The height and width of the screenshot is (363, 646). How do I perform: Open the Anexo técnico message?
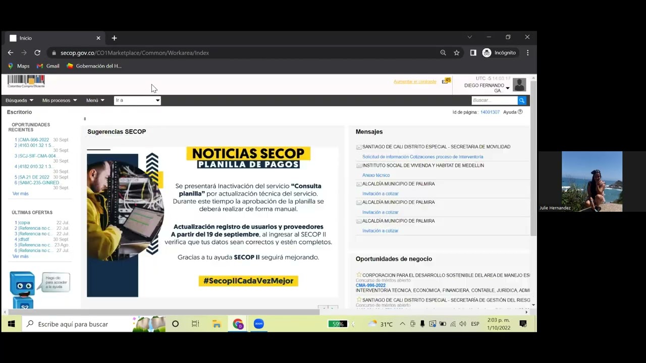point(376,175)
